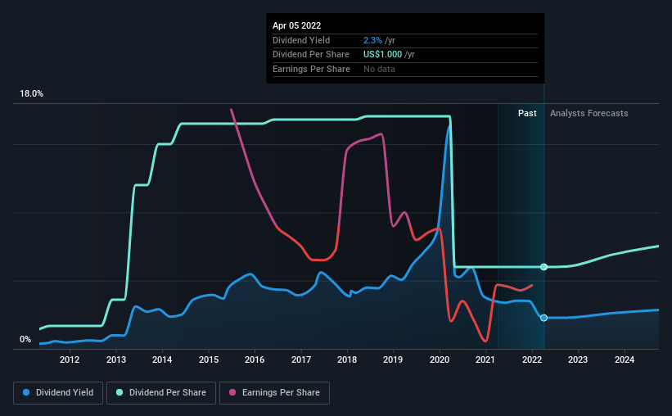
Task: Click the tooltip 'Earnings Per Share' row label
Action: click(x=311, y=69)
